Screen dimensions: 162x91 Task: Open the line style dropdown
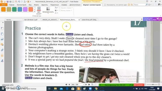tap(56, 13)
